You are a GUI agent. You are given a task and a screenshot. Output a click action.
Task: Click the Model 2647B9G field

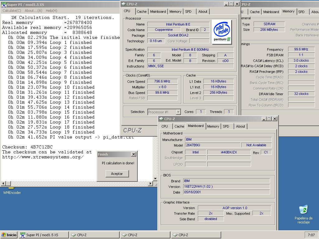pos(212,145)
